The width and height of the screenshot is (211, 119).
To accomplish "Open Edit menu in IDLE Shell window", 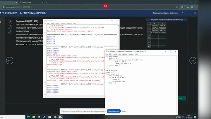I will click(48, 23).
